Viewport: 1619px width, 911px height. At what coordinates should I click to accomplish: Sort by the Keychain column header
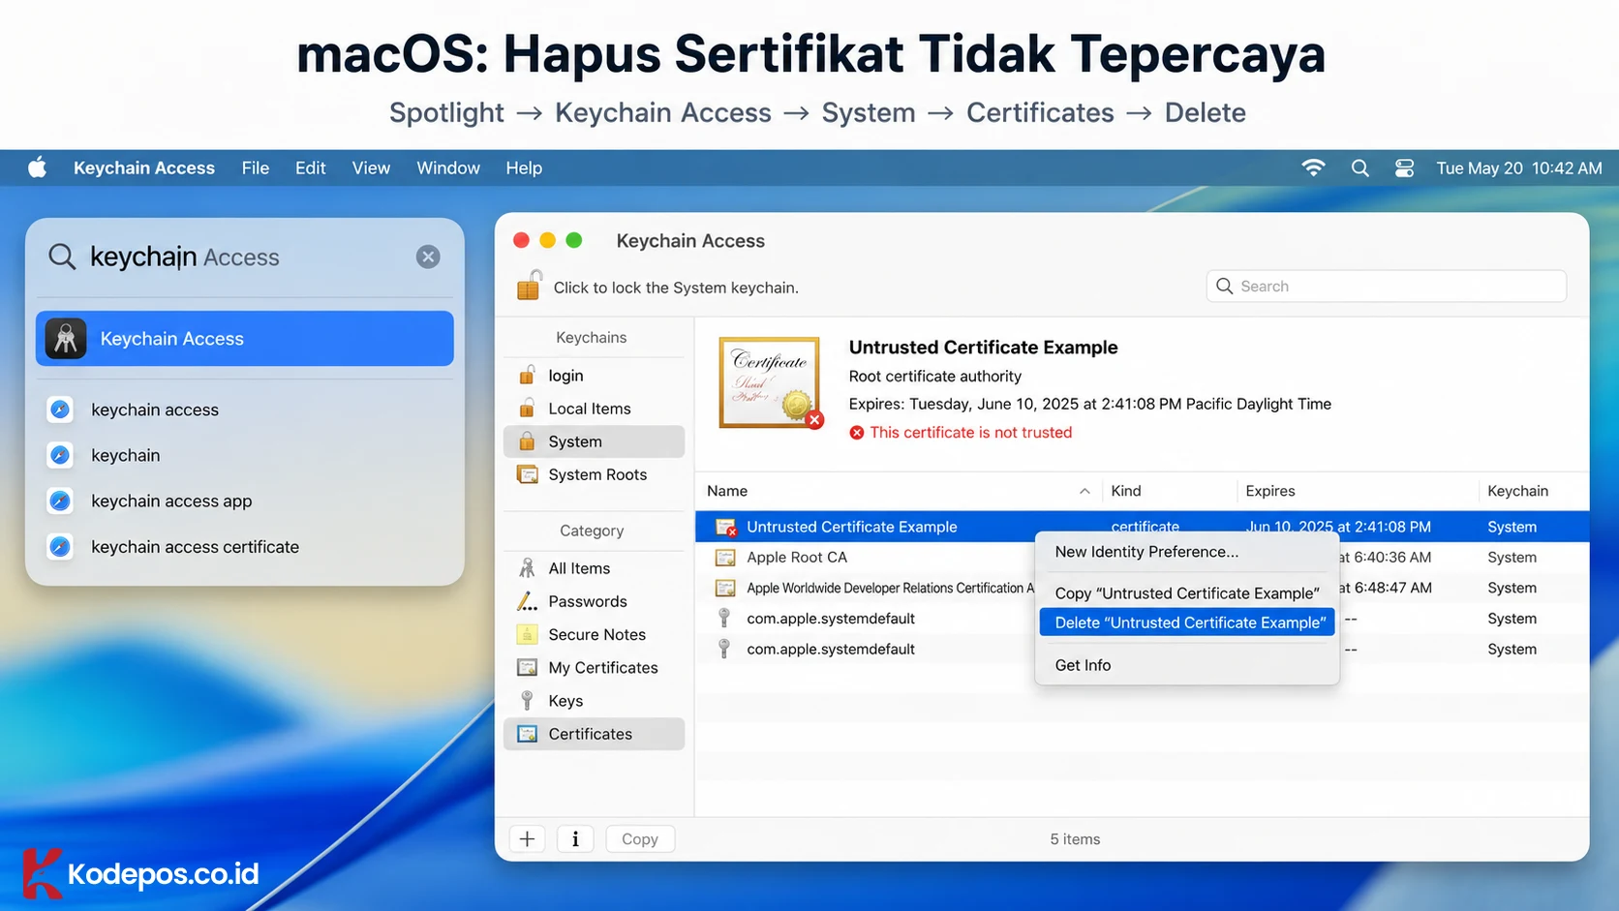pos(1534,491)
